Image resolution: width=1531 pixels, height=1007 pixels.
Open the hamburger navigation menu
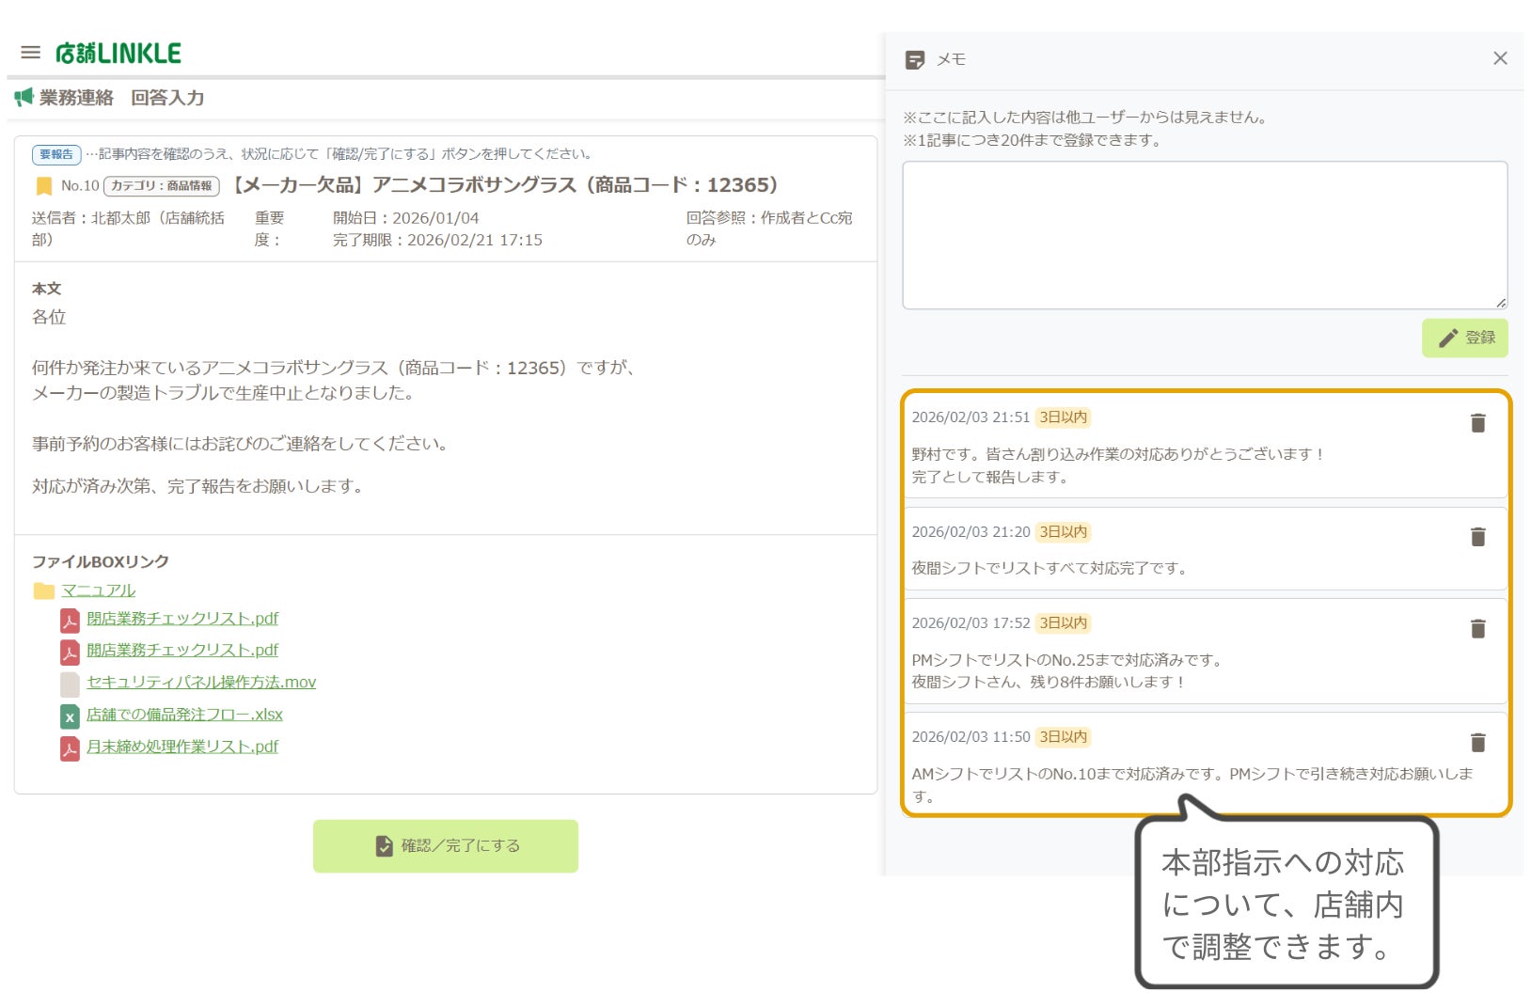pyautogui.click(x=31, y=53)
